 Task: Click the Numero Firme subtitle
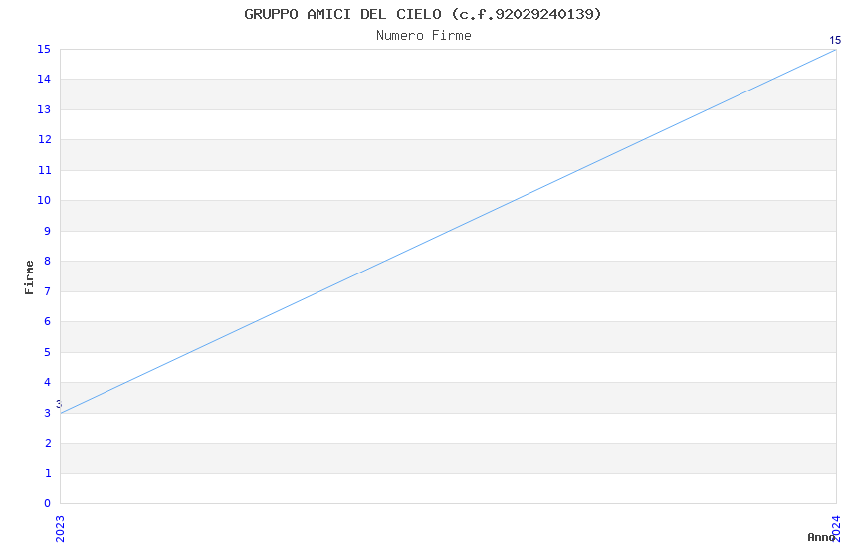pyautogui.click(x=423, y=36)
